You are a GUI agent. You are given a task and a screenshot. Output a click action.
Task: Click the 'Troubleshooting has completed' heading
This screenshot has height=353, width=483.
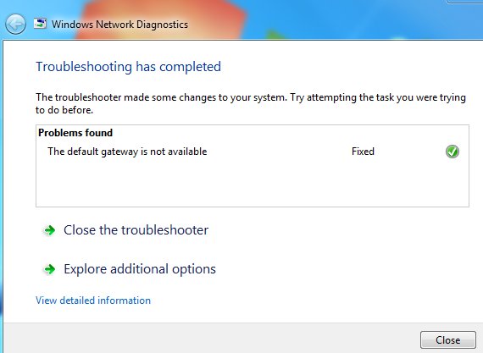(x=129, y=67)
